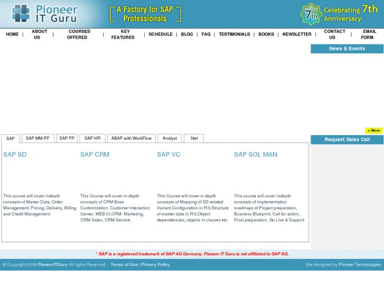Click SAP SOL MAN description about Business Blueprint

coord(269,208)
